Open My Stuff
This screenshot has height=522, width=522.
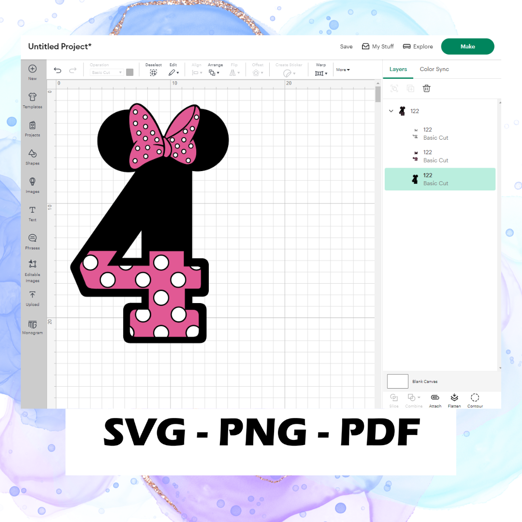tap(378, 46)
